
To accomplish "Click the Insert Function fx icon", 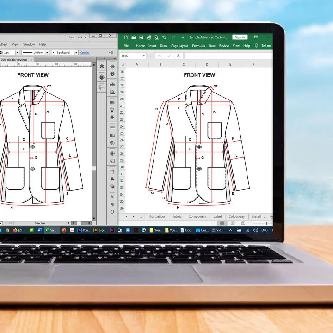I will tap(178, 56).
